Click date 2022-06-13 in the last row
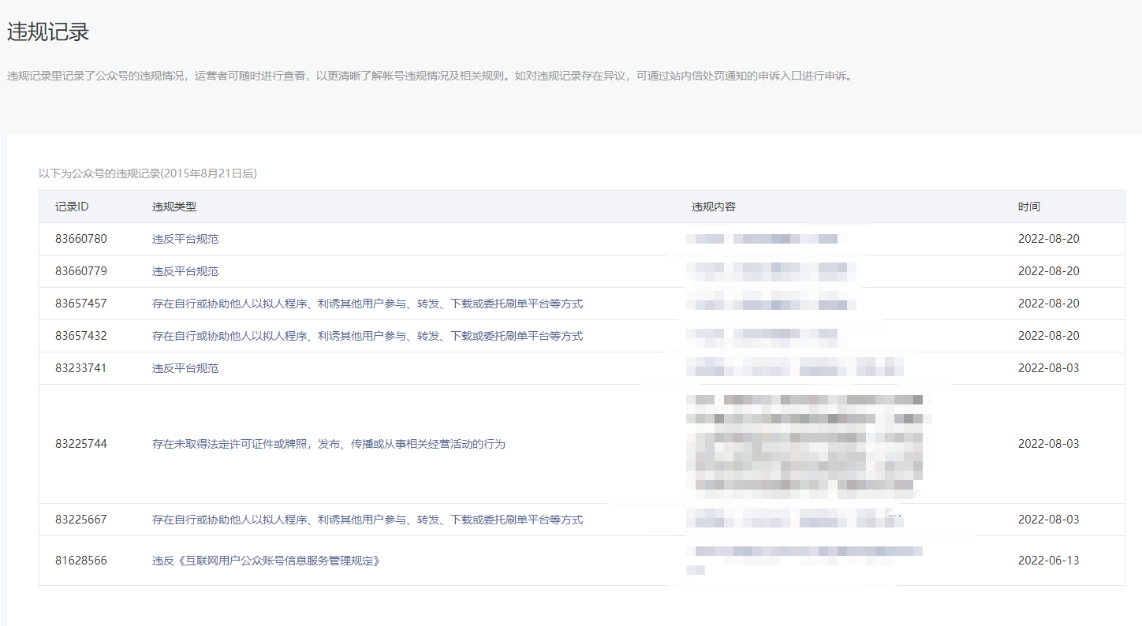 pos(1049,561)
